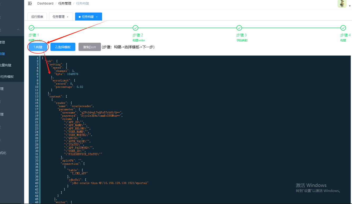Click the 1.构建 button
This screenshot has width=352, height=204.
click(38, 47)
